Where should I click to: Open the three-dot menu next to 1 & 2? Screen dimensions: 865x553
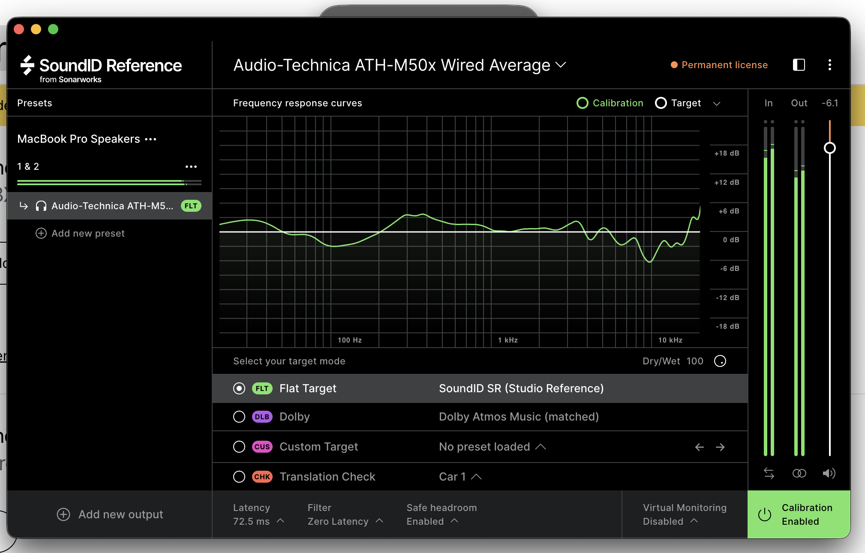point(191,166)
